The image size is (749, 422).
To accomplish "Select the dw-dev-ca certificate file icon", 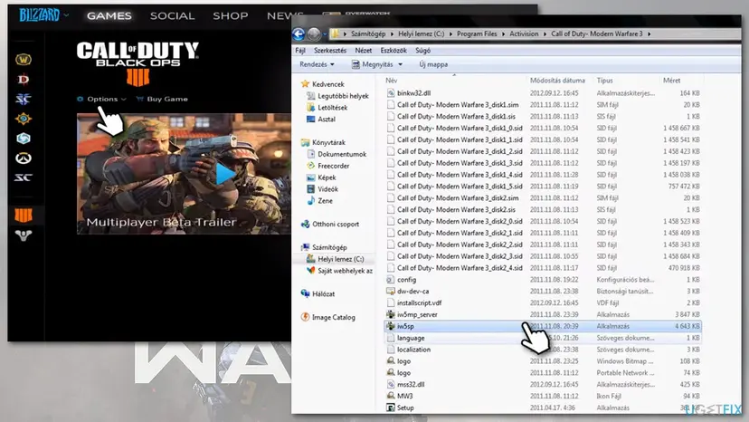I will tap(391, 292).
